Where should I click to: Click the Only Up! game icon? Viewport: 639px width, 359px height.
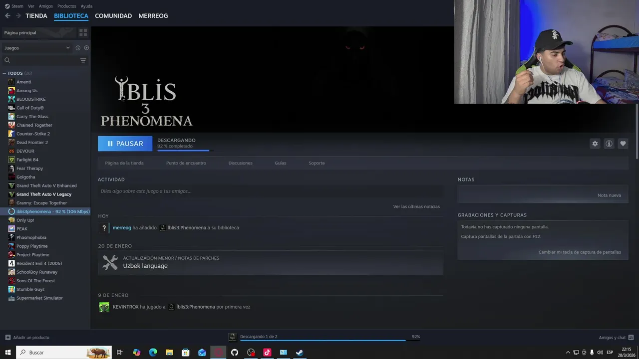click(11, 220)
